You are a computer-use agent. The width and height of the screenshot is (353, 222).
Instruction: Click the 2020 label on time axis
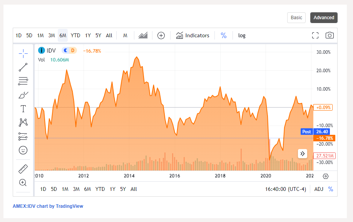[266, 176]
